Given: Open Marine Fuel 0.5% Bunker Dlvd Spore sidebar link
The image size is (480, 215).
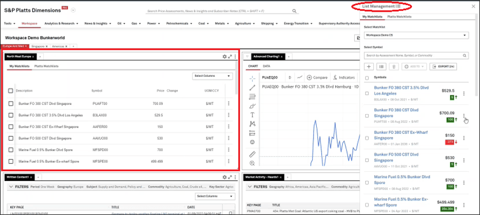Looking at the screenshot, I should (402, 180).
